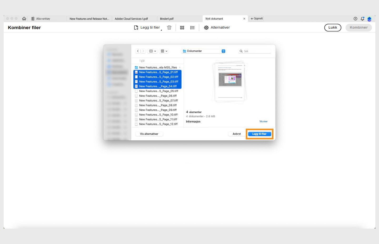This screenshot has width=379, height=244.
Task: Open the column view dropdown in file browser
Action: pyautogui.click(x=152, y=51)
